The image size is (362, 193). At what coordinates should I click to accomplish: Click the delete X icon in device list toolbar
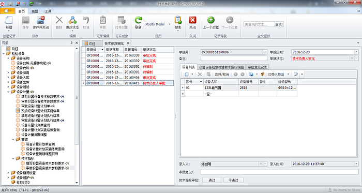[x=200, y=75]
